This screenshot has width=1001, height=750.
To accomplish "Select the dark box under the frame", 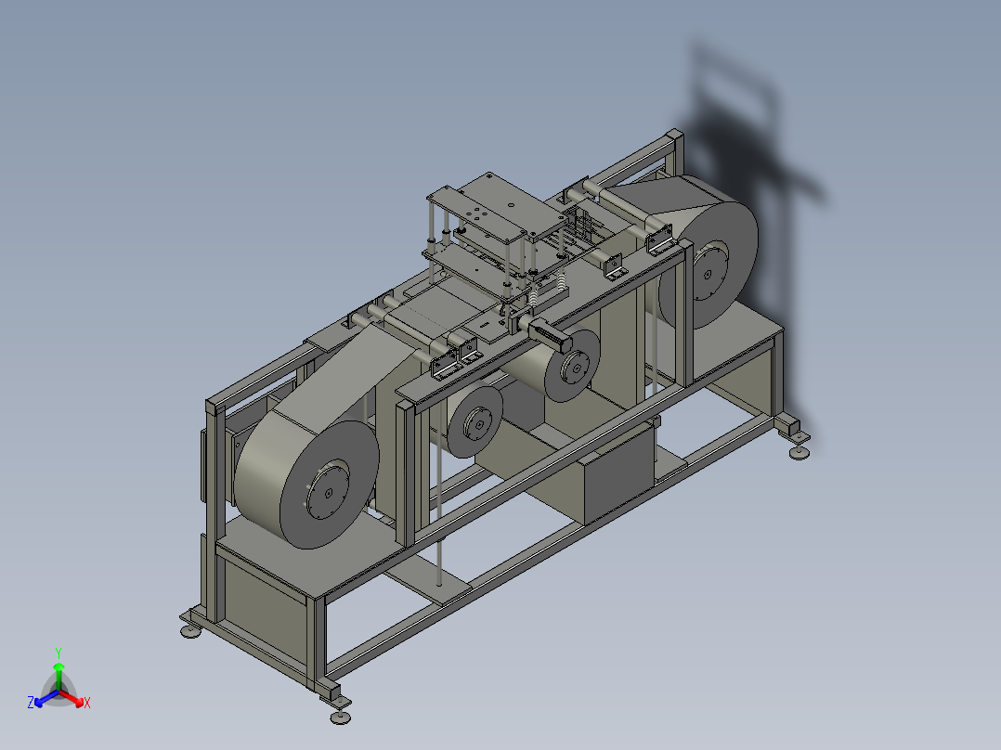I will click(620, 472).
